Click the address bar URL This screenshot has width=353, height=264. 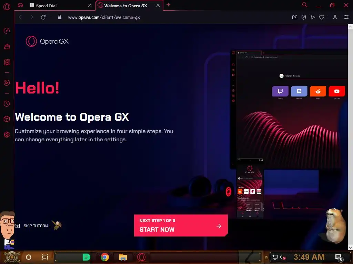pos(104,17)
